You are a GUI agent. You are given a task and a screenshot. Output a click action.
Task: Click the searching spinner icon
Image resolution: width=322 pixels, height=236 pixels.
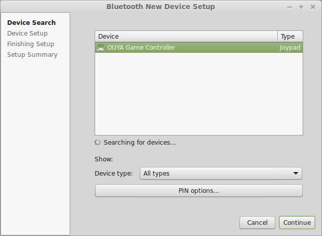pyautogui.click(x=98, y=143)
